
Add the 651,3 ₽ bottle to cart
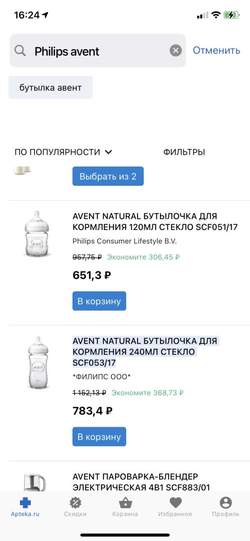pyautogui.click(x=99, y=301)
